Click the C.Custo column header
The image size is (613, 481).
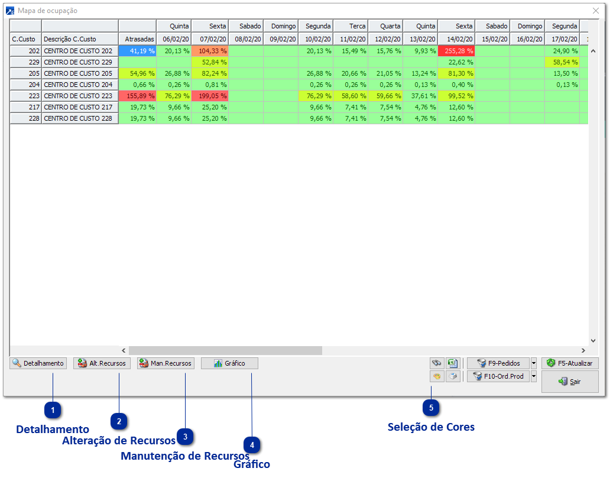pyautogui.click(x=26, y=39)
